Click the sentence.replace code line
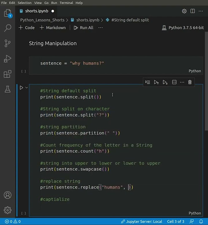 pyautogui.click(x=87, y=187)
